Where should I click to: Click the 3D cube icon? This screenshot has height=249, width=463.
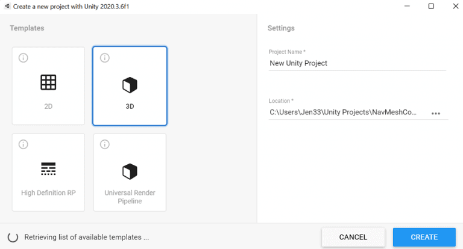click(x=130, y=85)
